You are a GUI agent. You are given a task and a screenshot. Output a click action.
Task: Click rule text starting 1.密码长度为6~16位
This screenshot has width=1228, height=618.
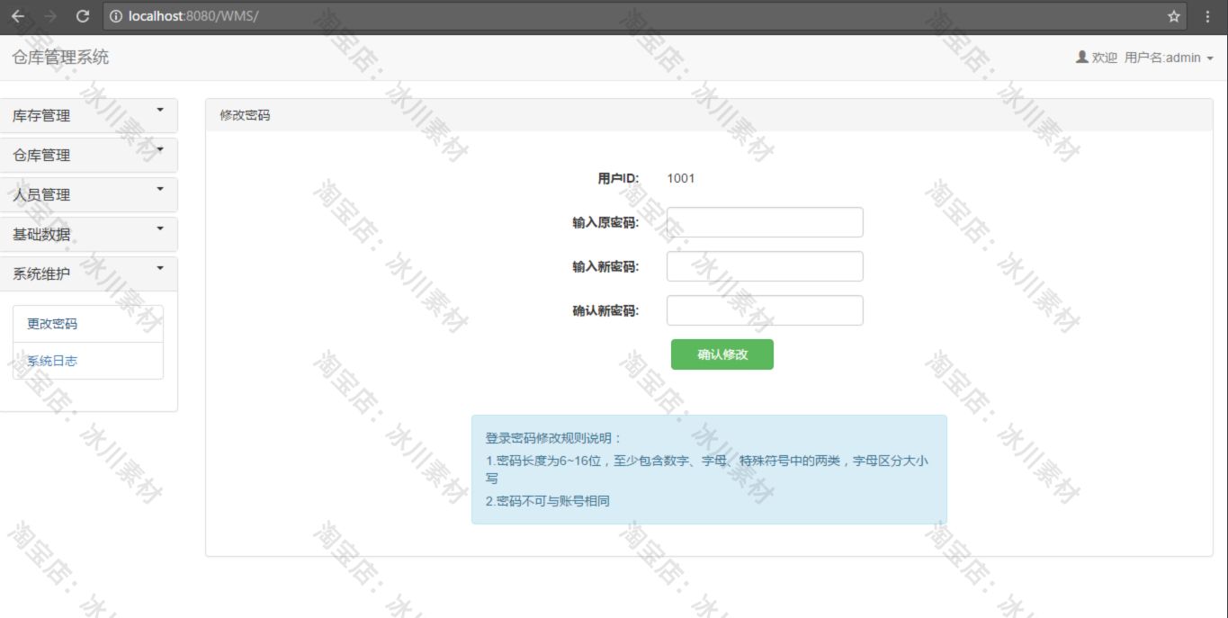pos(707,470)
